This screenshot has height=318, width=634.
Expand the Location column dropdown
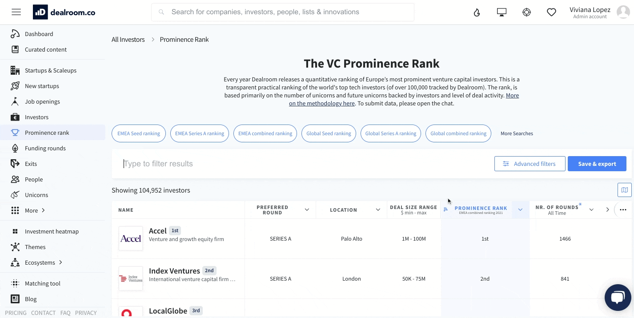[378, 210]
